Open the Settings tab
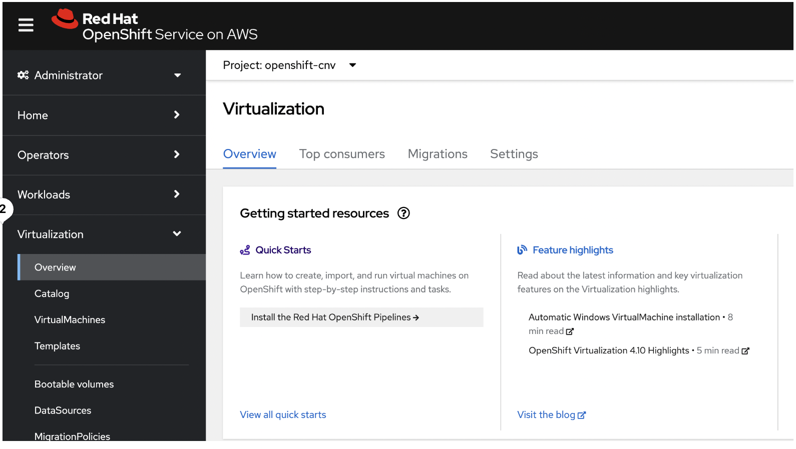Viewport: 796px width, 449px height. (x=514, y=154)
